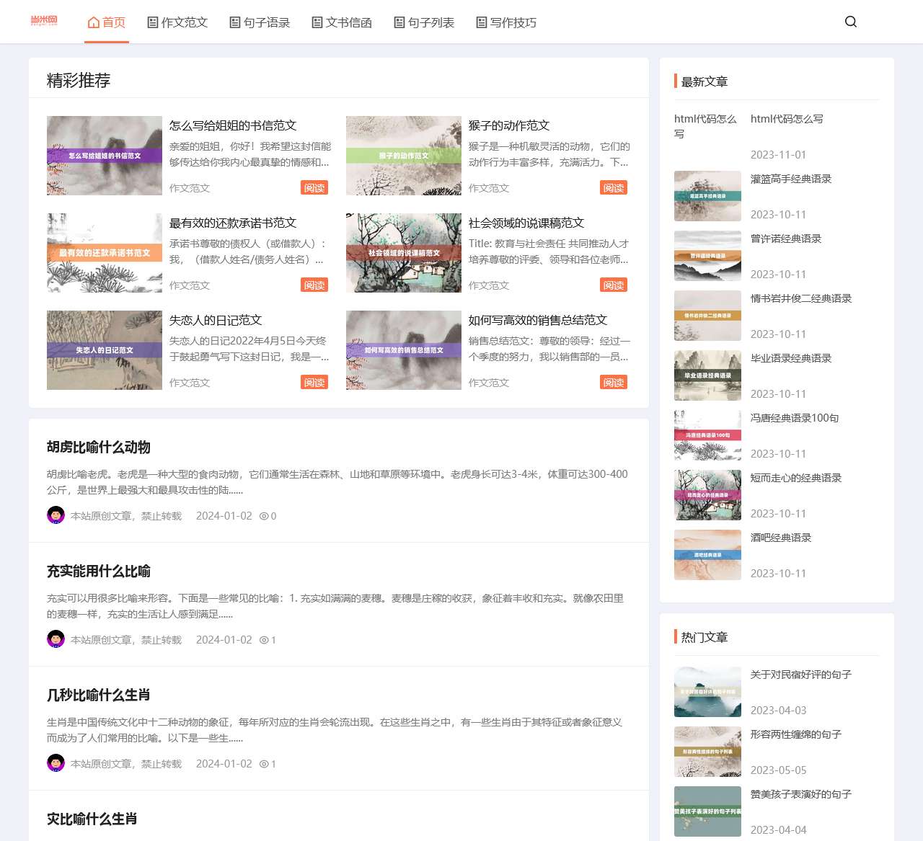Open sidebar article 毕业语录经典语录
923x841 pixels.
[x=791, y=358]
